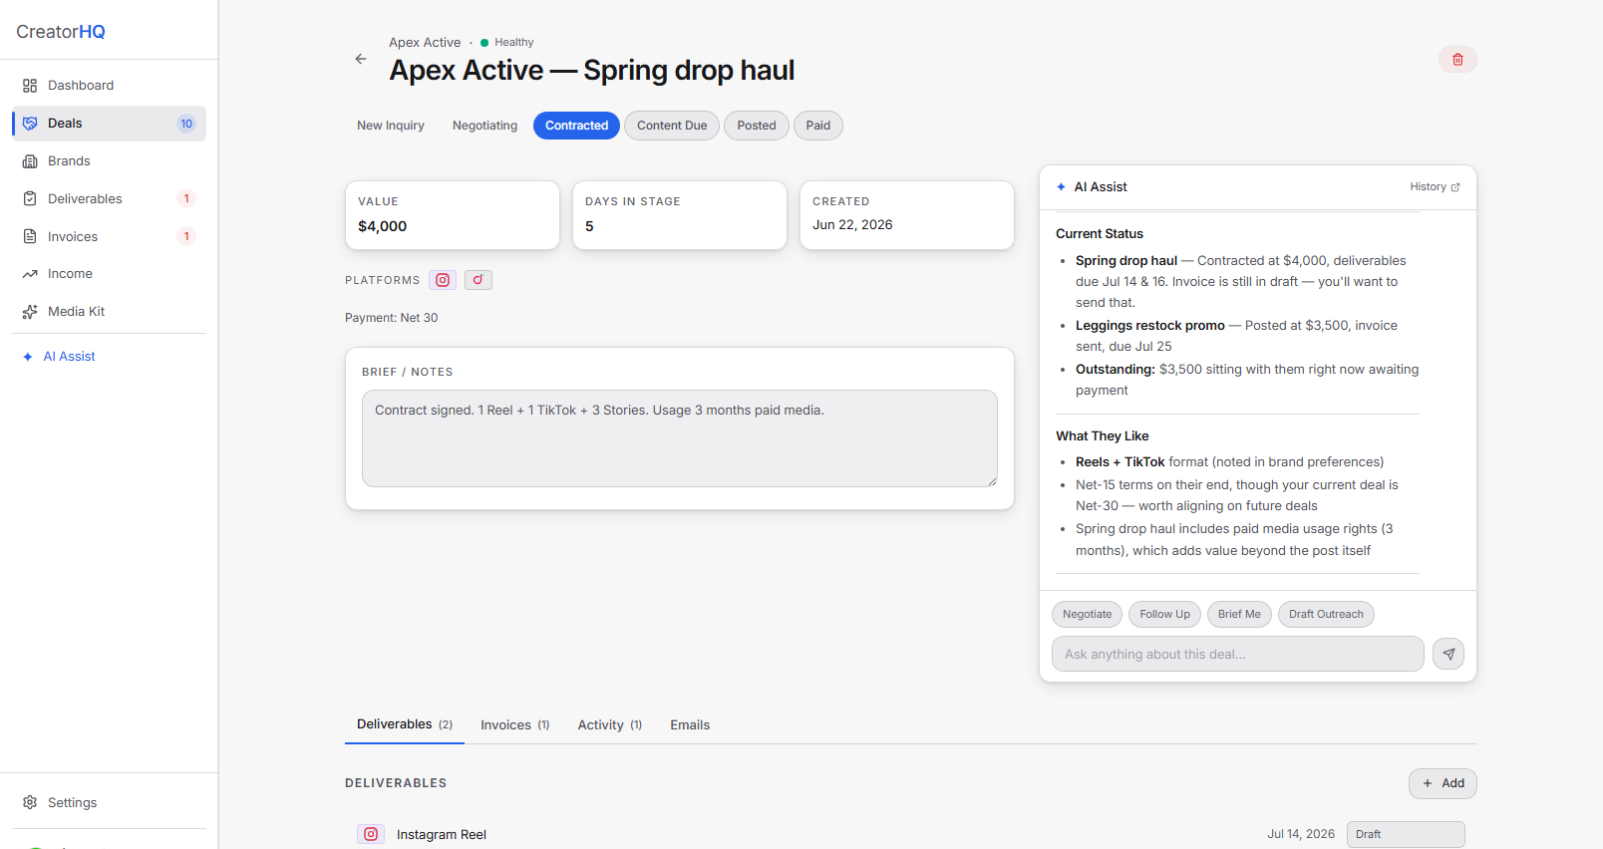
Task: Click the Negotiate quick action
Action: [1087, 614]
